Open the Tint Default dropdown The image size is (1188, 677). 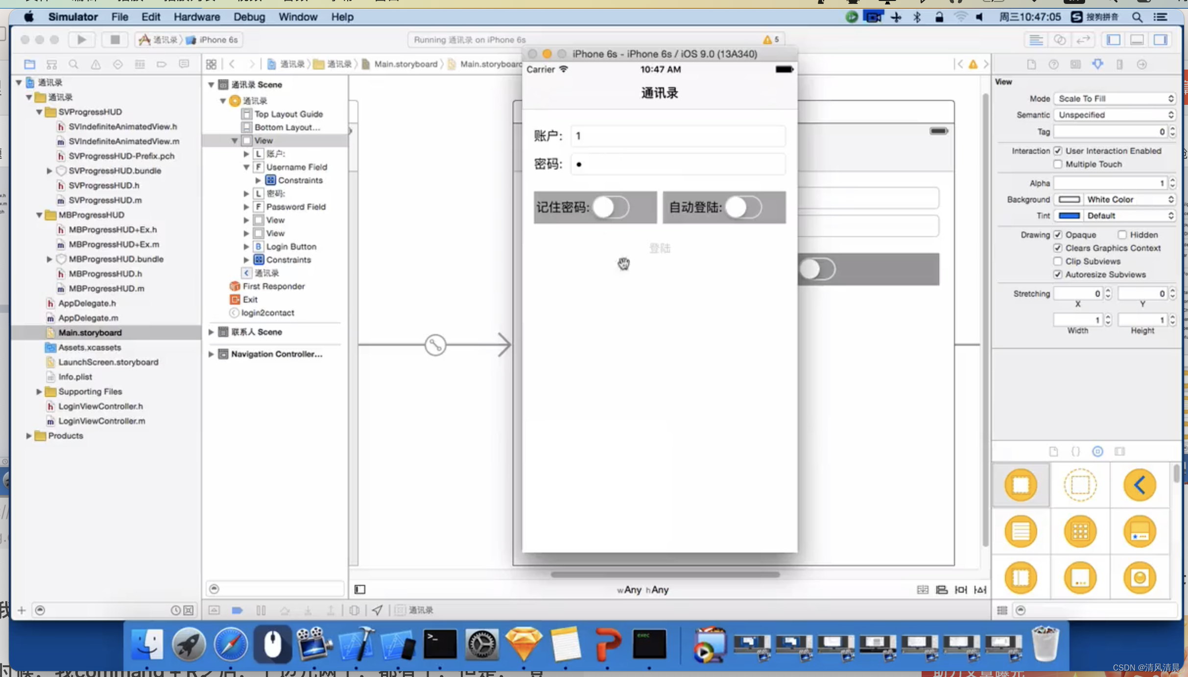(x=1129, y=216)
